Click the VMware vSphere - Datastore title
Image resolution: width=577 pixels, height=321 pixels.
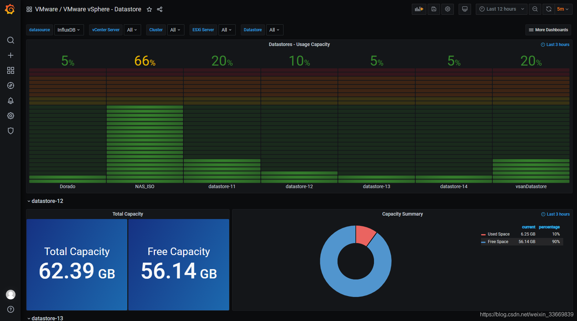[x=102, y=9]
